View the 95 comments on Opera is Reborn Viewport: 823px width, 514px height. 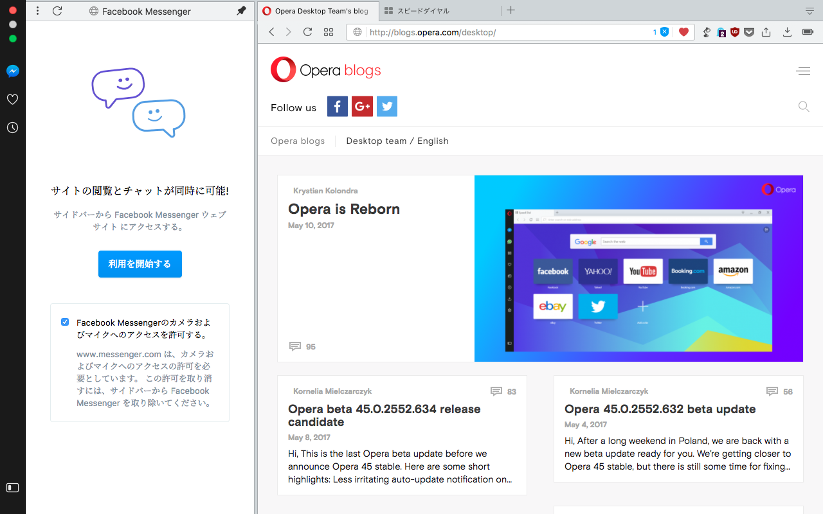coord(303,347)
